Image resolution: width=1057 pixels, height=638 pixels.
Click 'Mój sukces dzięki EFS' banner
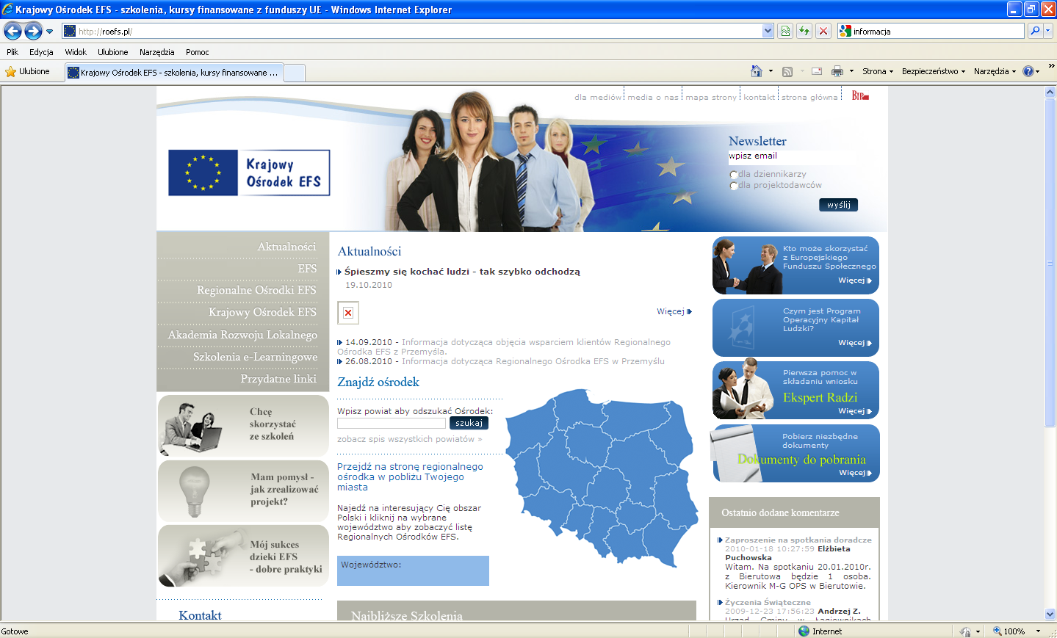[243, 556]
